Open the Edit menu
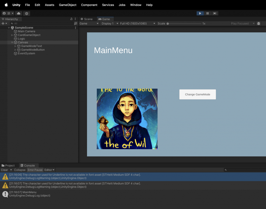266x209 pixels. click(37, 5)
